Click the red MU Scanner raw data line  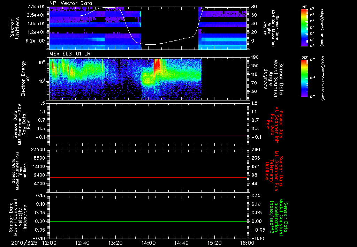click(x=148, y=135)
